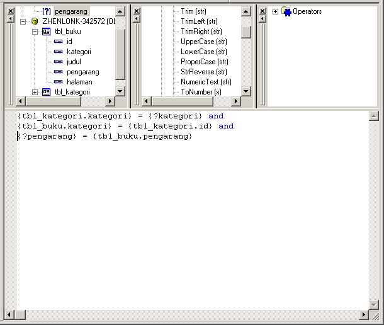Close the field tree pane
The width and height of the screenshot is (384, 325).
pyautogui.click(x=11, y=11)
